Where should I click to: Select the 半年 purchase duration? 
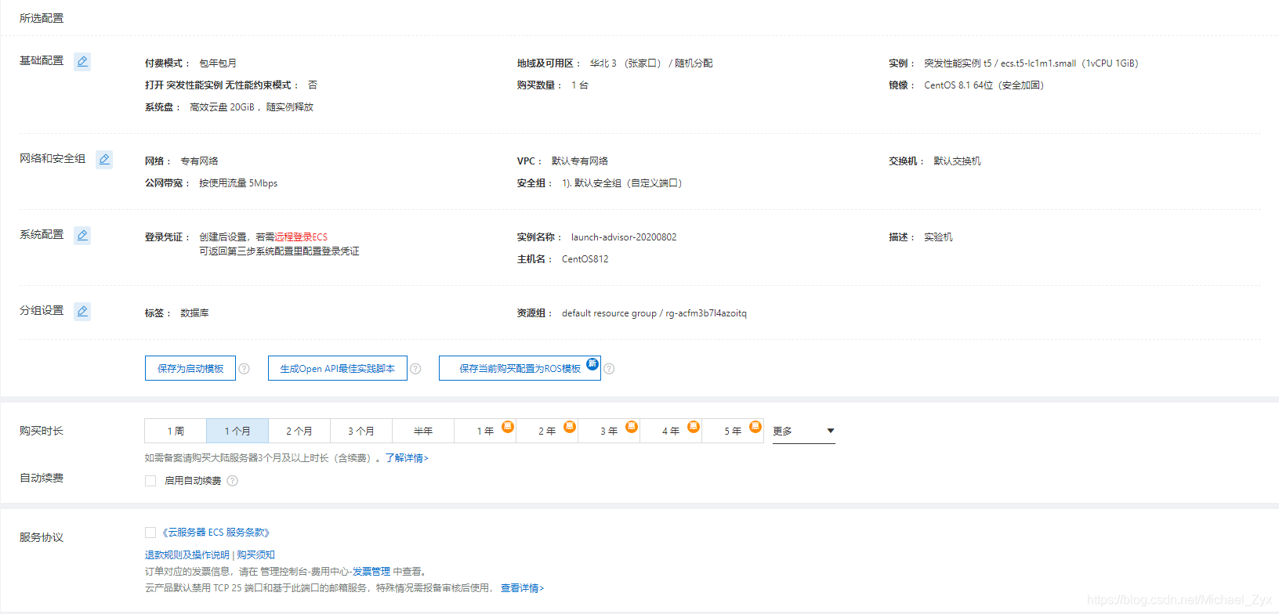[423, 431]
